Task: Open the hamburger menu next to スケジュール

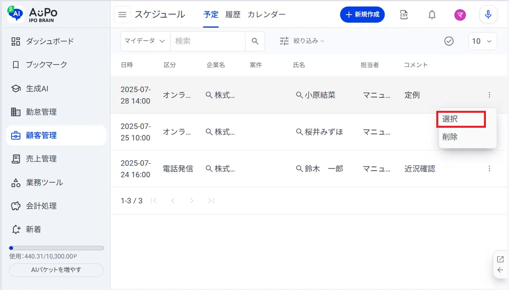Action: point(122,15)
